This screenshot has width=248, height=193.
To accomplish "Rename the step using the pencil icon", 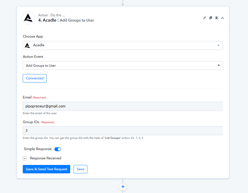I will click(205, 18).
